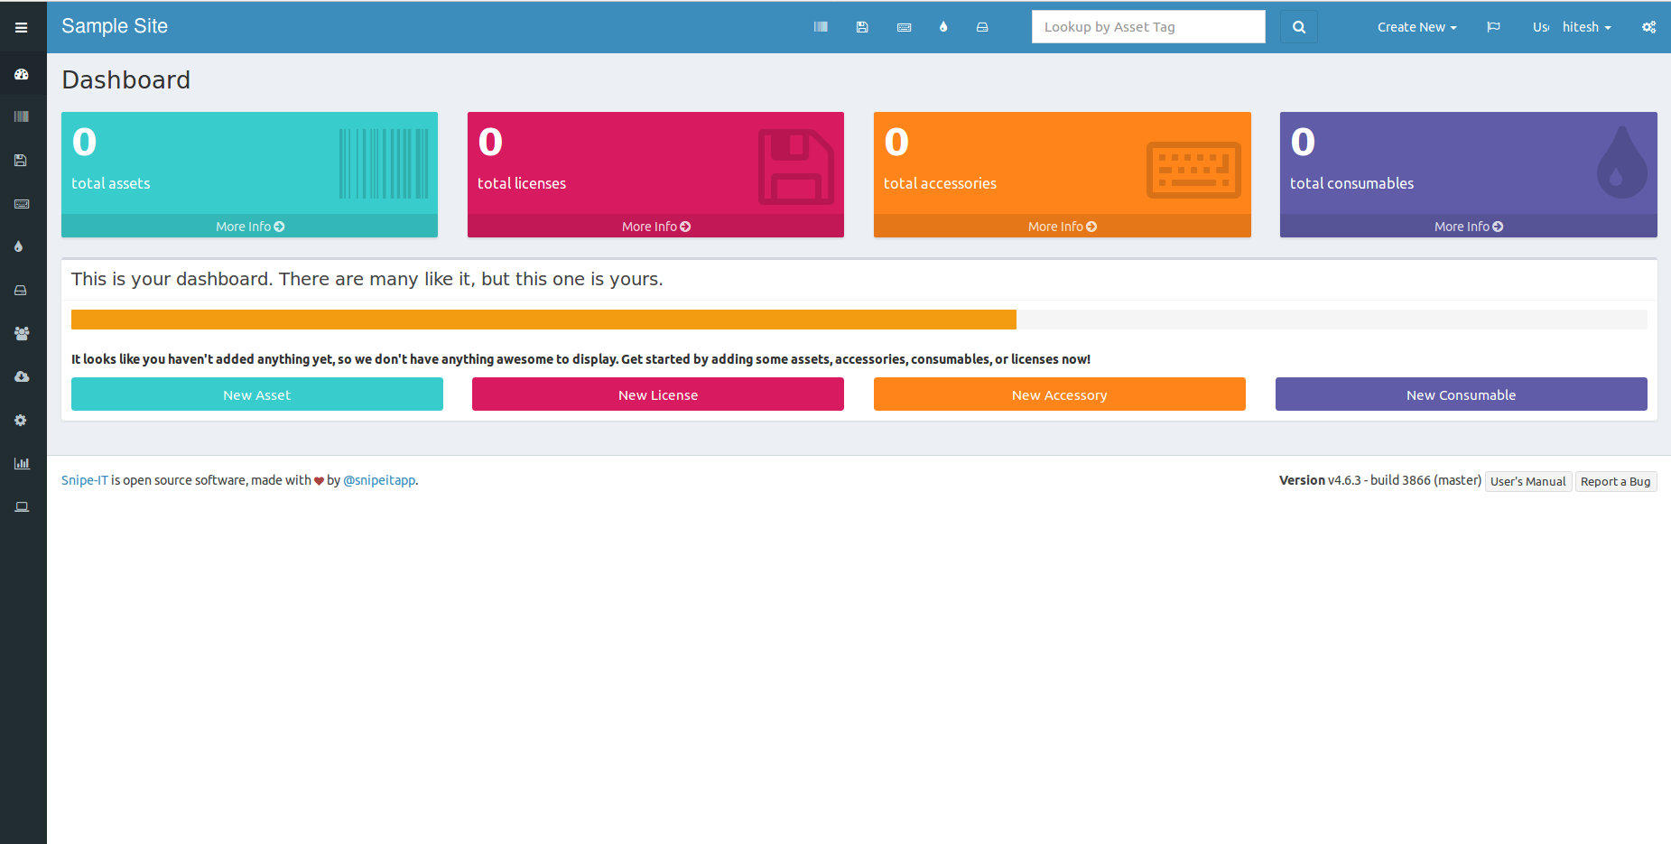Open the flag alerts icon in navbar
Image resolution: width=1671 pixels, height=844 pixels.
click(1493, 27)
